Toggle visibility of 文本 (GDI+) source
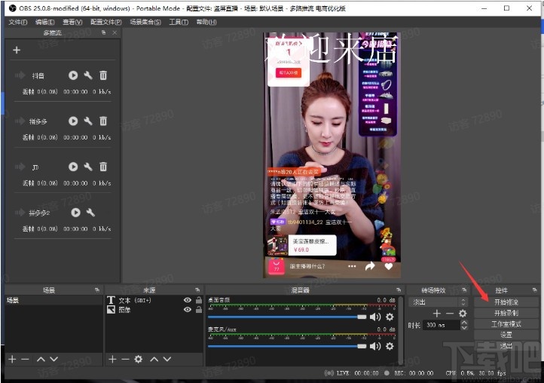 tap(188, 300)
